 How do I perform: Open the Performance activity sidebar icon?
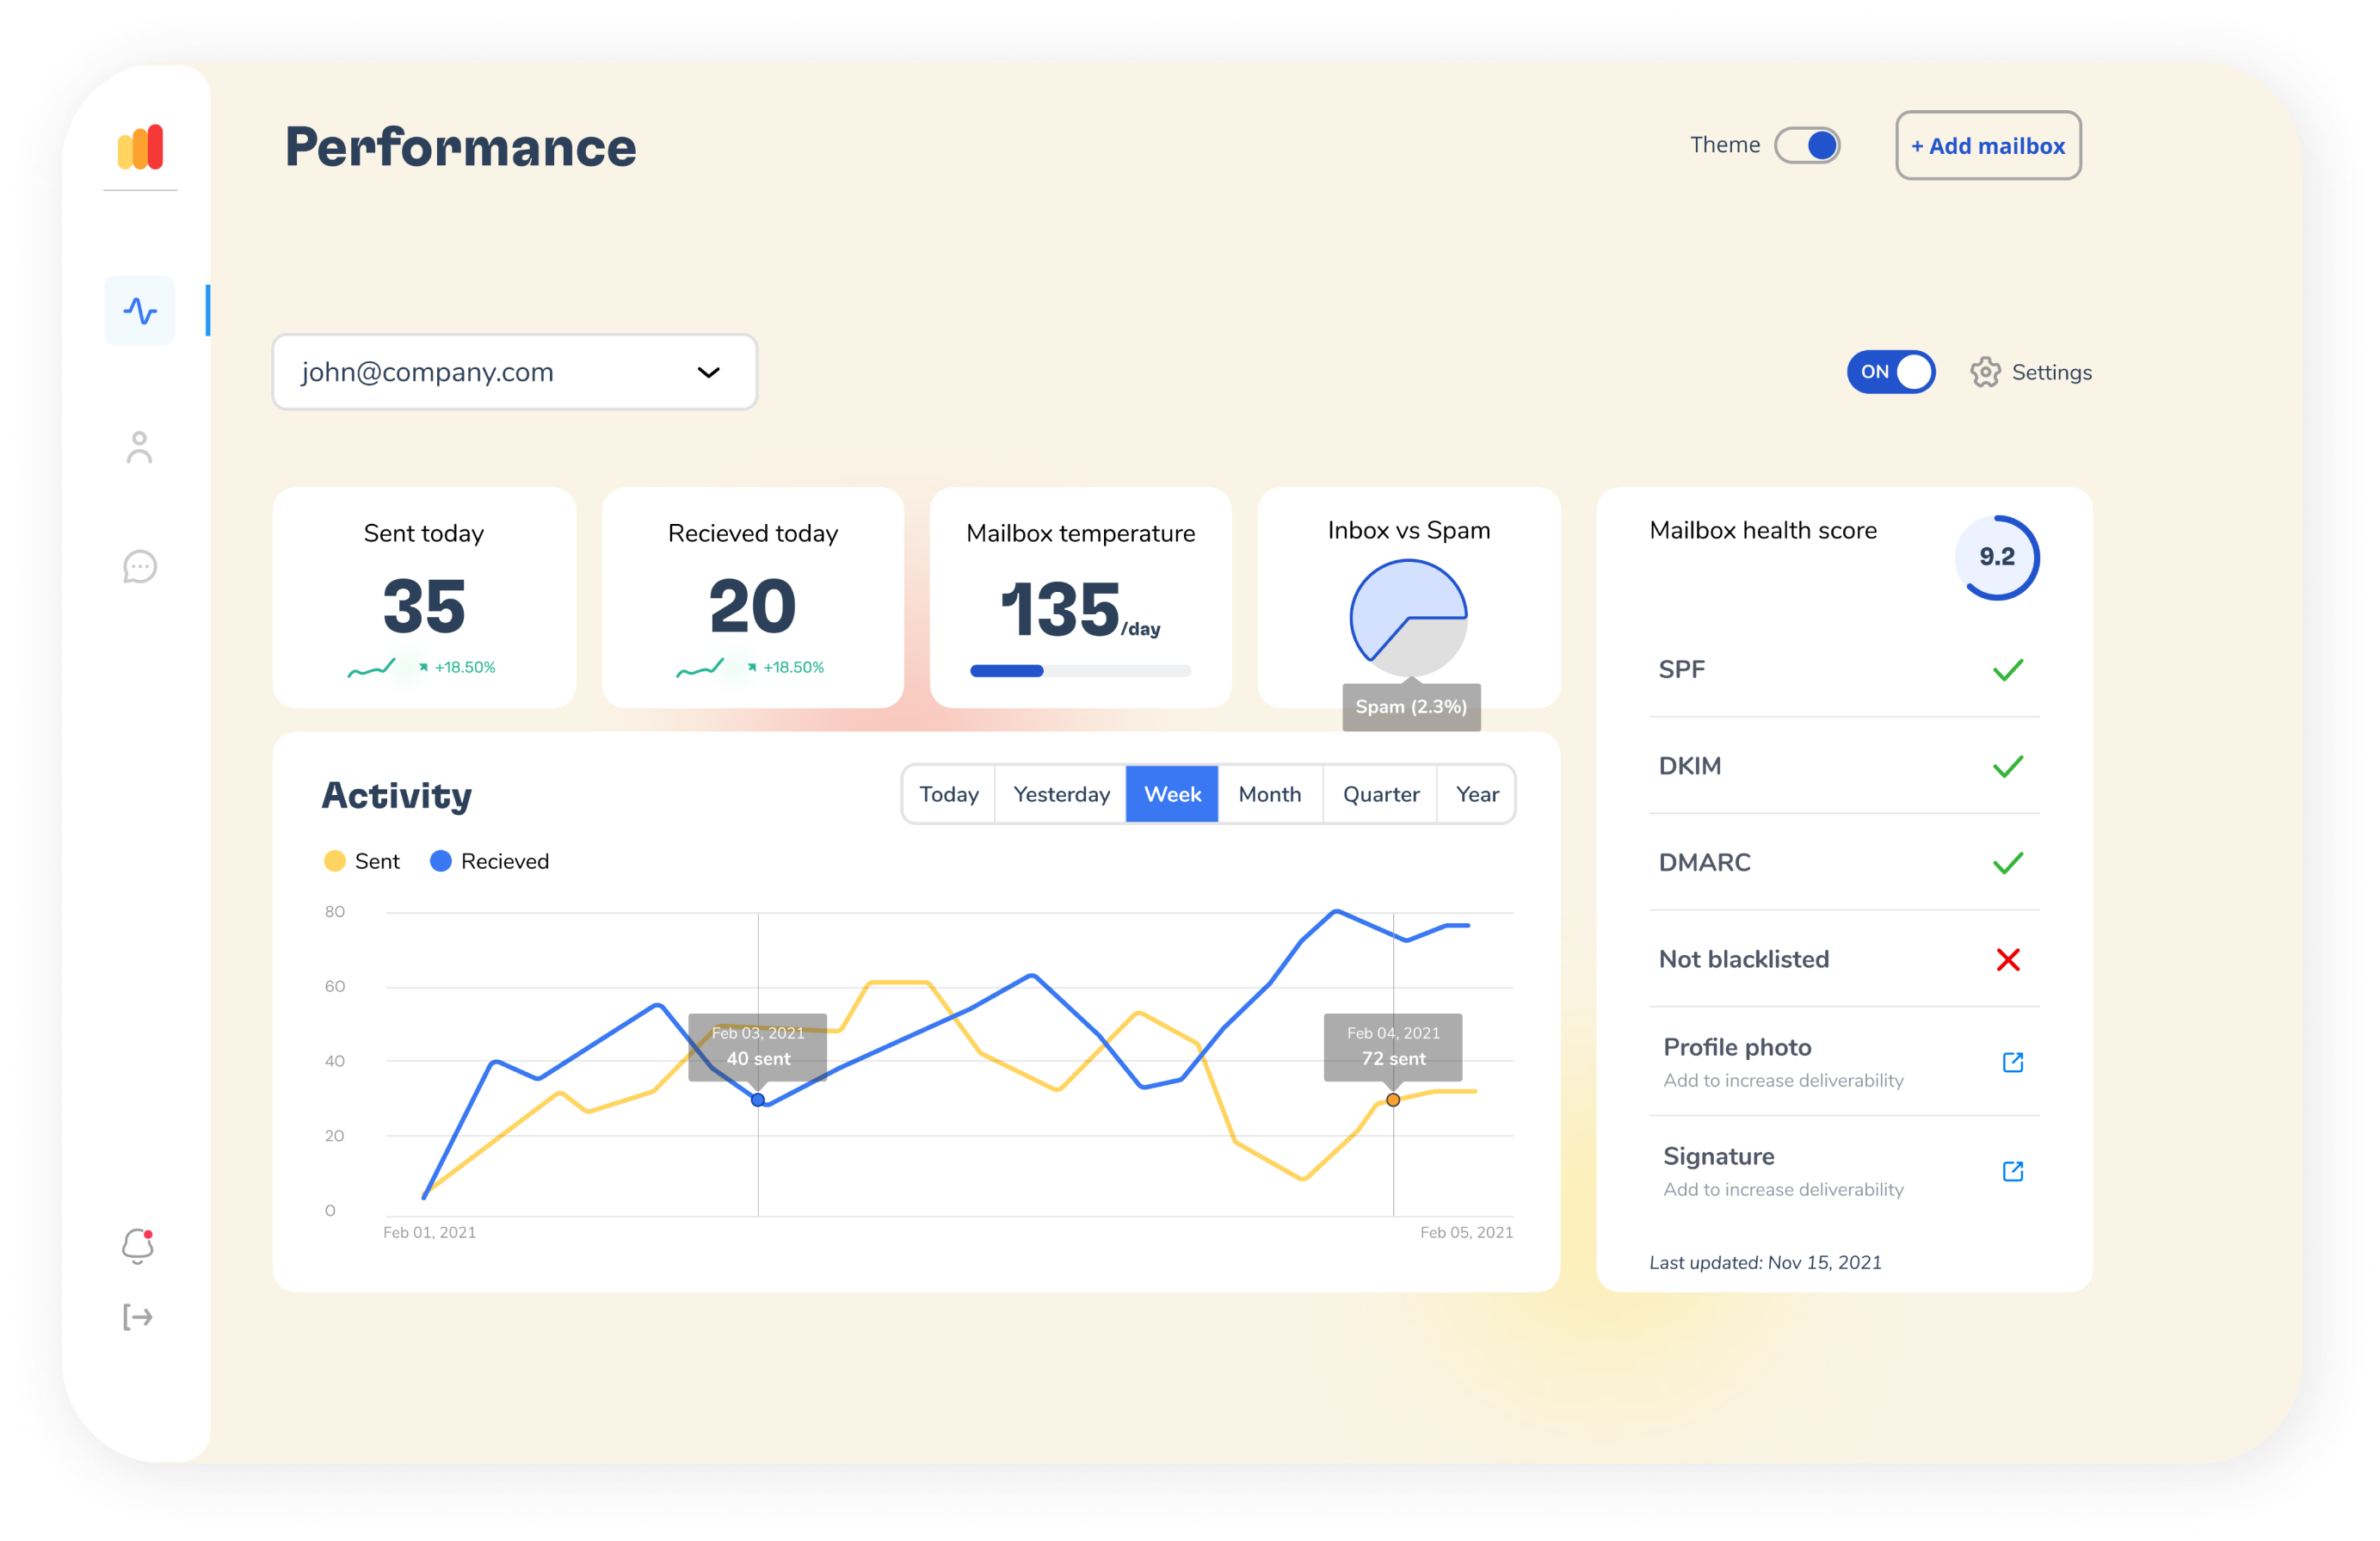[140, 311]
